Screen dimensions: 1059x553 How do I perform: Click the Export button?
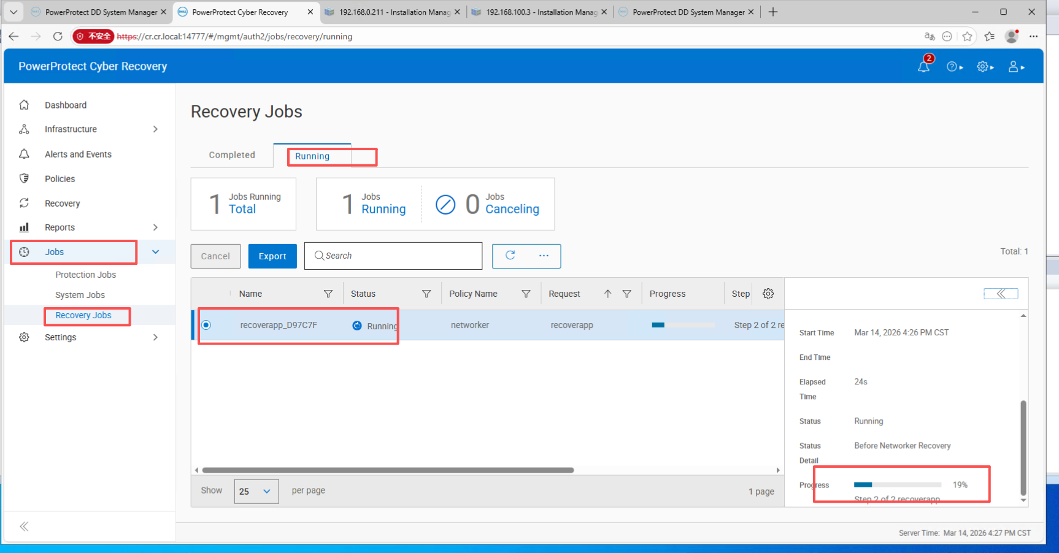coord(272,256)
